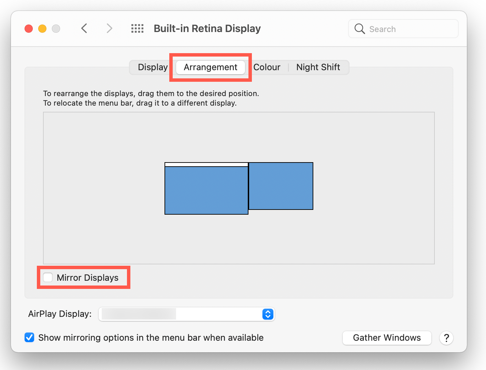Screen dimensions: 486x370
Task: Select the right secondary display rectangle
Action: pyautogui.click(x=281, y=186)
